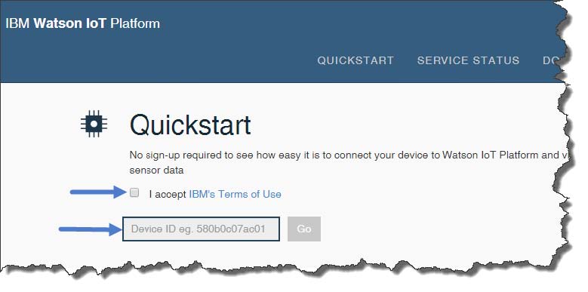The image size is (588, 292).
Task: Open the QUICKSTART menu item
Action: 356,60
